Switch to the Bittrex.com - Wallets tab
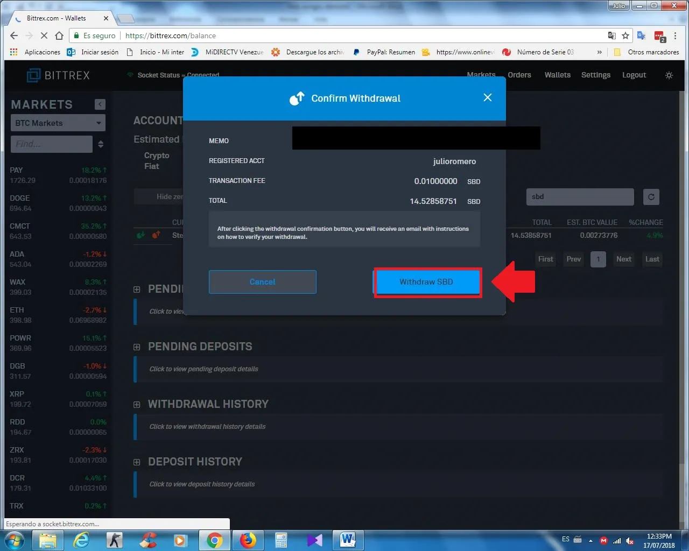 coord(62,18)
